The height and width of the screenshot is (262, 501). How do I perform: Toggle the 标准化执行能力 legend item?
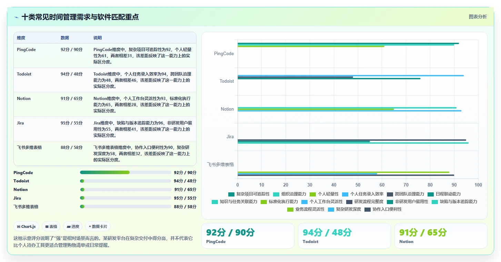279,202
